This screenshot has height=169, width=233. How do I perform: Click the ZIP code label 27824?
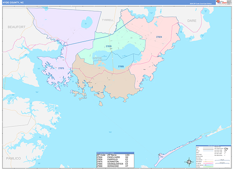click(159, 37)
